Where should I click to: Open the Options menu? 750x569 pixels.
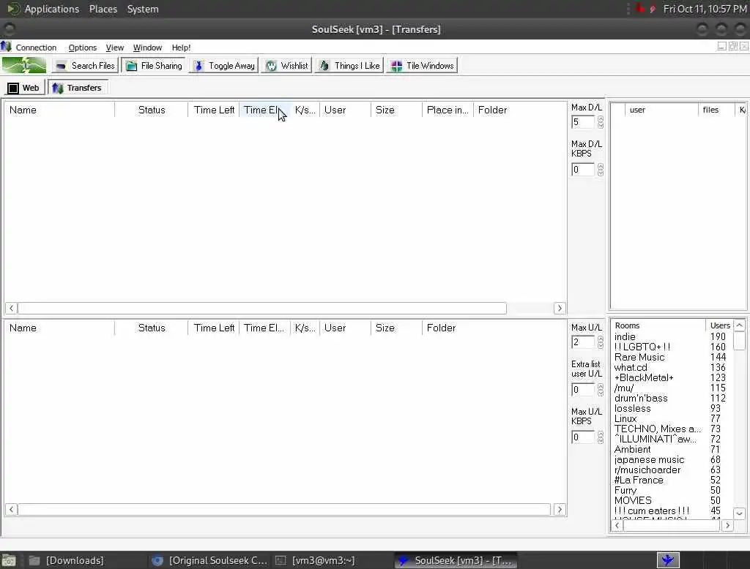coord(82,48)
